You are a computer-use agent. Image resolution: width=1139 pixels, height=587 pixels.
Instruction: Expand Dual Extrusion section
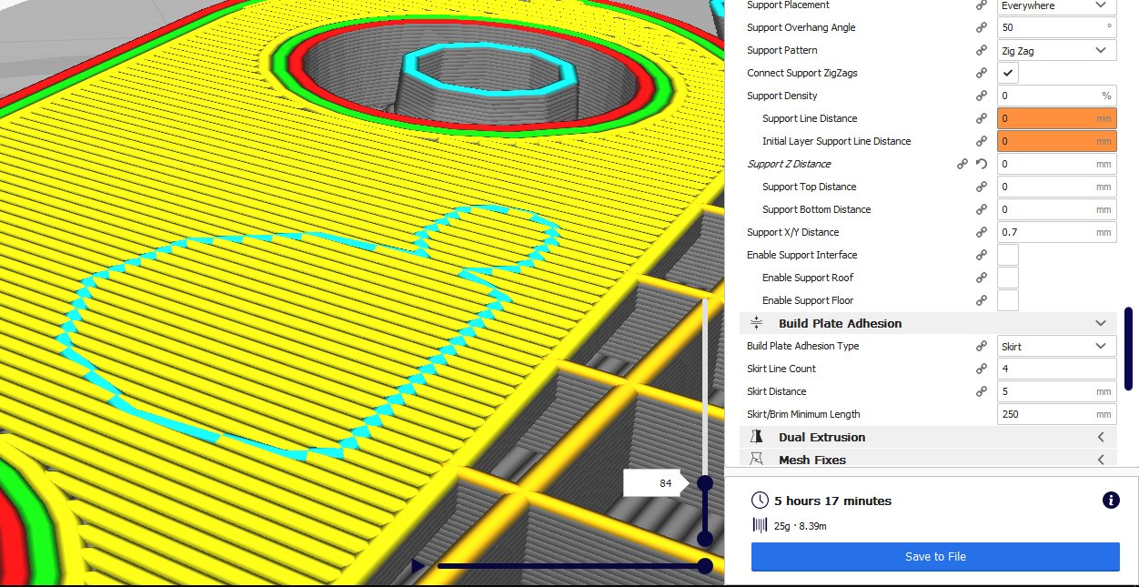tap(1101, 437)
